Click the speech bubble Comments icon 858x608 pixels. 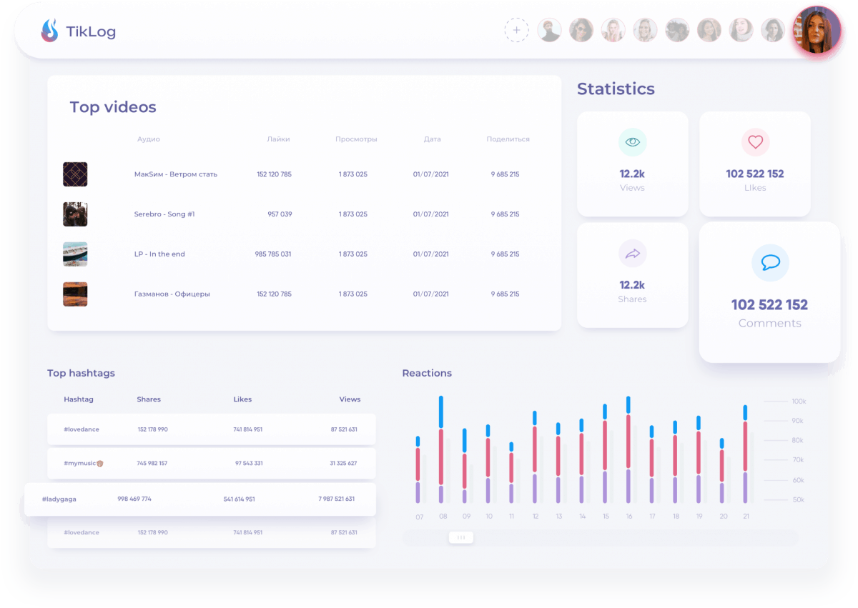[x=770, y=263]
